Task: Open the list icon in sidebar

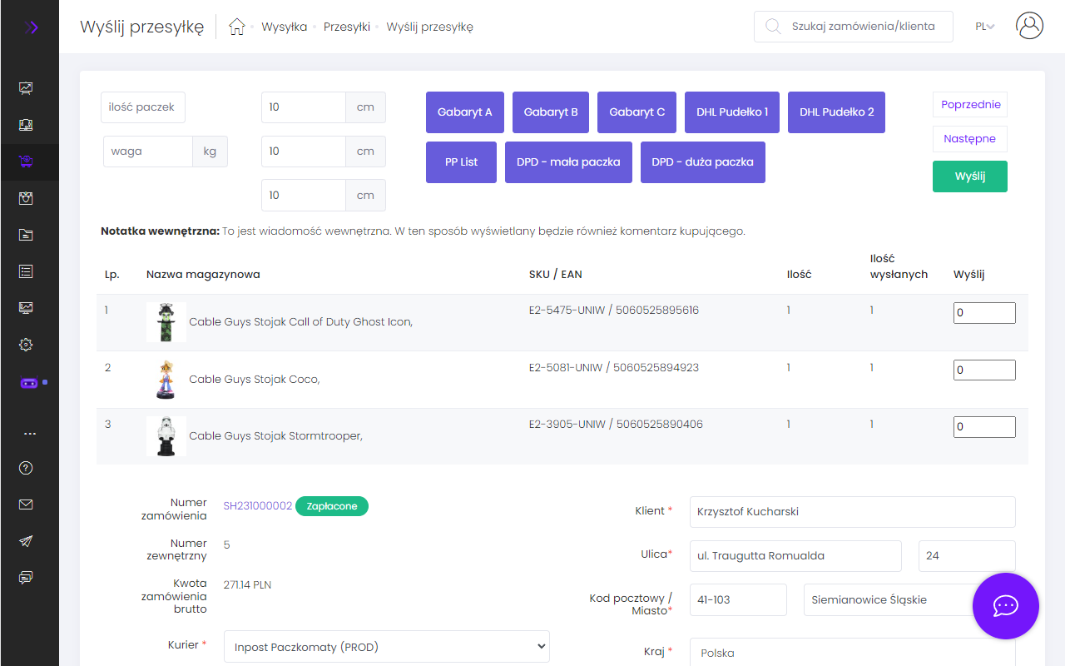Action: tap(27, 271)
